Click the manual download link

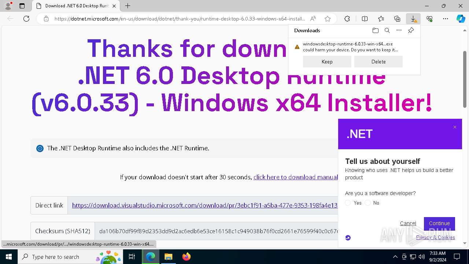[x=296, y=177]
